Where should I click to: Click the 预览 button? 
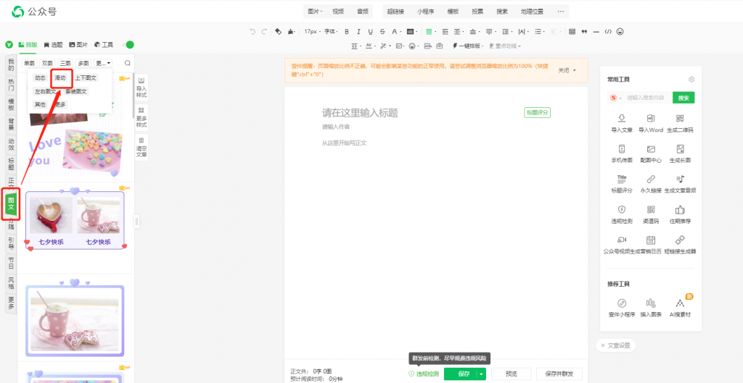click(512, 374)
